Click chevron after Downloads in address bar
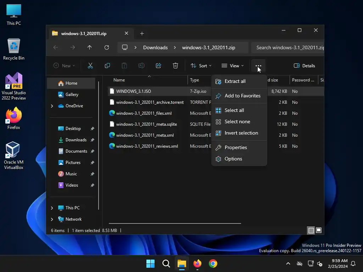Image resolution: width=363 pixels, height=272 pixels. coord(175,47)
